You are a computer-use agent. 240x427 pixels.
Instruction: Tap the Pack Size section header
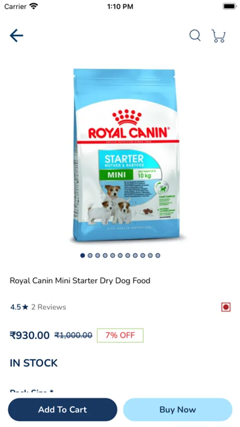32,391
